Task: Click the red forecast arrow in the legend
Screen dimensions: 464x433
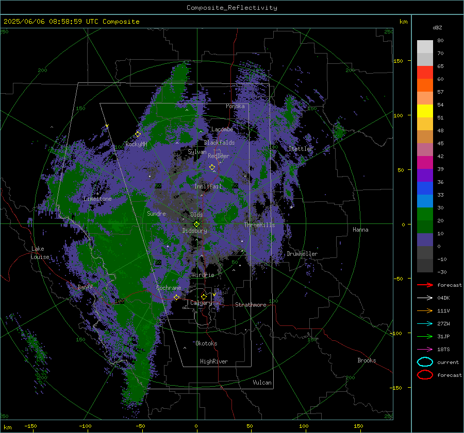Action: click(425, 285)
